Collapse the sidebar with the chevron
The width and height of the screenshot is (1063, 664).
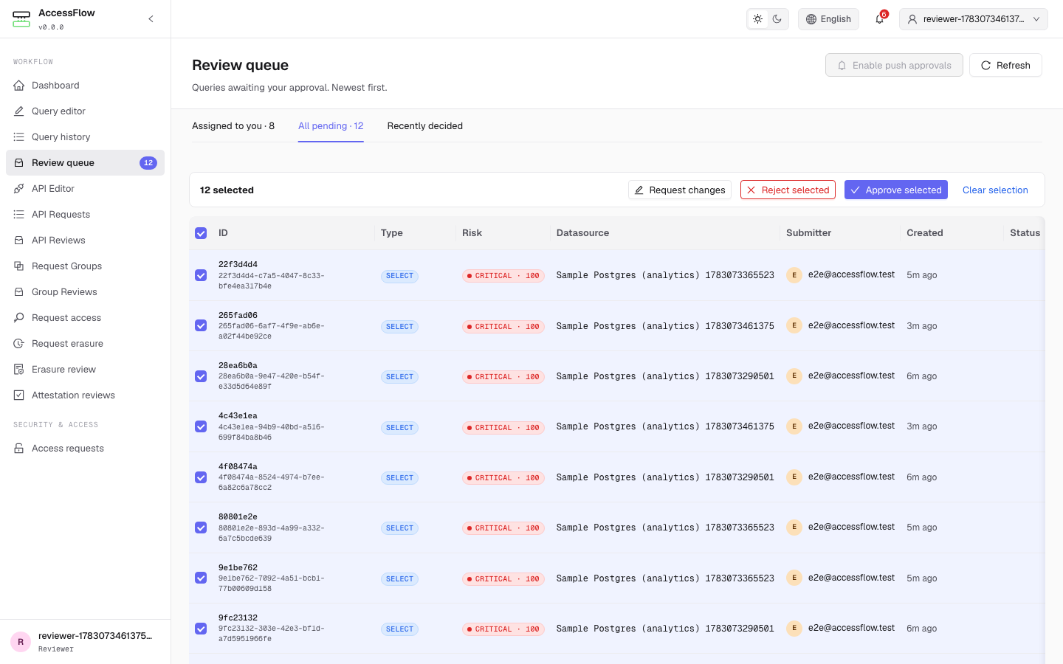click(151, 19)
